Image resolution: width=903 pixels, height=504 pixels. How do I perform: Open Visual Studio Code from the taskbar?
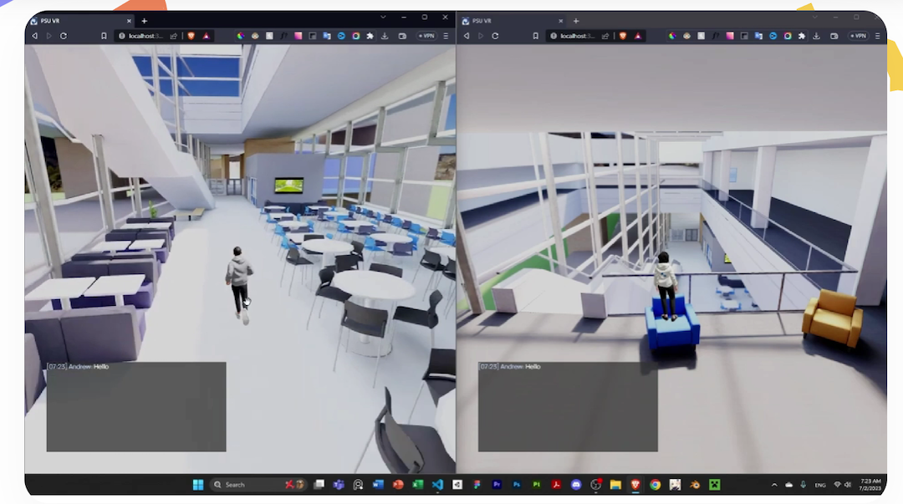(x=437, y=485)
